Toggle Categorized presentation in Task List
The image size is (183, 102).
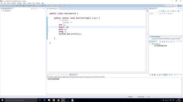point(163,11)
